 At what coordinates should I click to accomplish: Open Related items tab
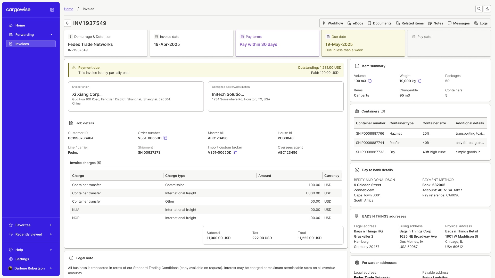[x=410, y=23]
